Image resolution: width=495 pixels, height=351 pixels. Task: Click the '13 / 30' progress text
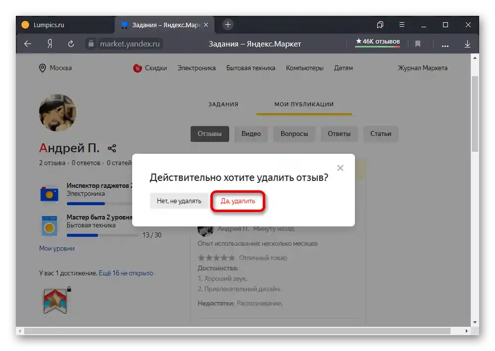(152, 235)
